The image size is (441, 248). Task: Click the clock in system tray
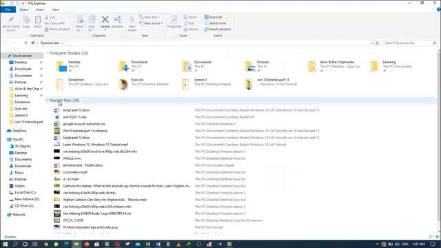(x=419, y=244)
